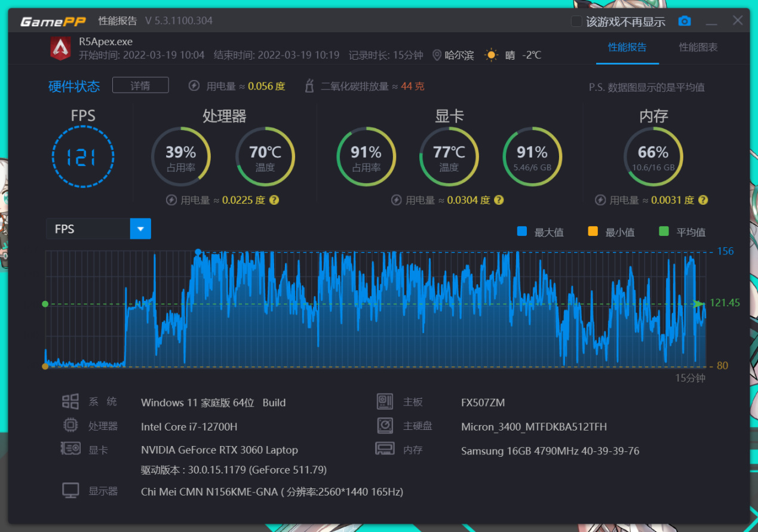The width and height of the screenshot is (758, 532).
Task: Click the sunny weather icon
Action: point(491,56)
